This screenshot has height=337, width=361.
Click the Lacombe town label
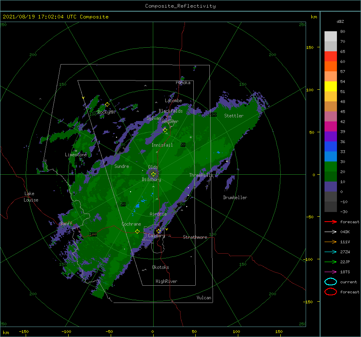[173, 101]
